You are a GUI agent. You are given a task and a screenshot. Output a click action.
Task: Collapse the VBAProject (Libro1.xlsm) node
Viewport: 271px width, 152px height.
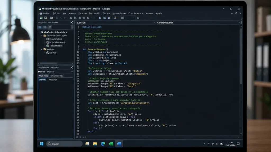click(x=39, y=32)
